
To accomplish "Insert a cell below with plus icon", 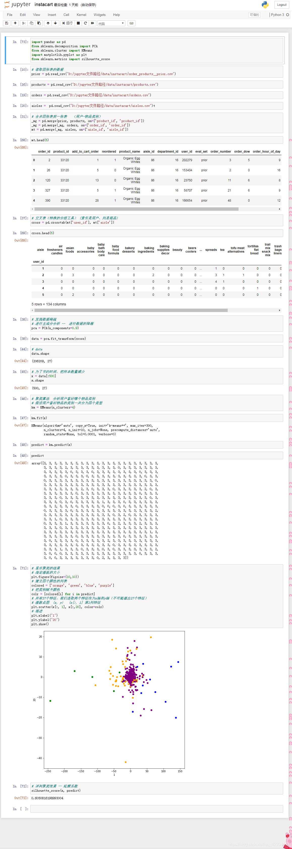I will click(15, 23).
